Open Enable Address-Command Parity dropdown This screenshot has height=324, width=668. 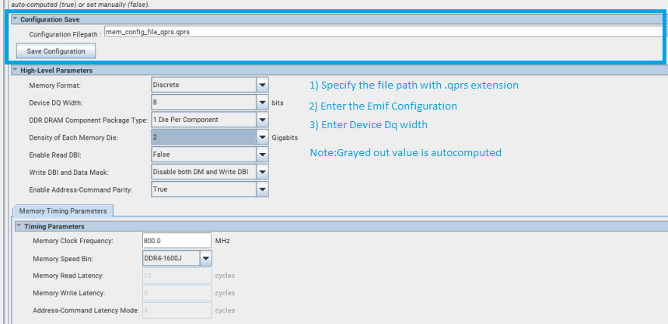[262, 190]
